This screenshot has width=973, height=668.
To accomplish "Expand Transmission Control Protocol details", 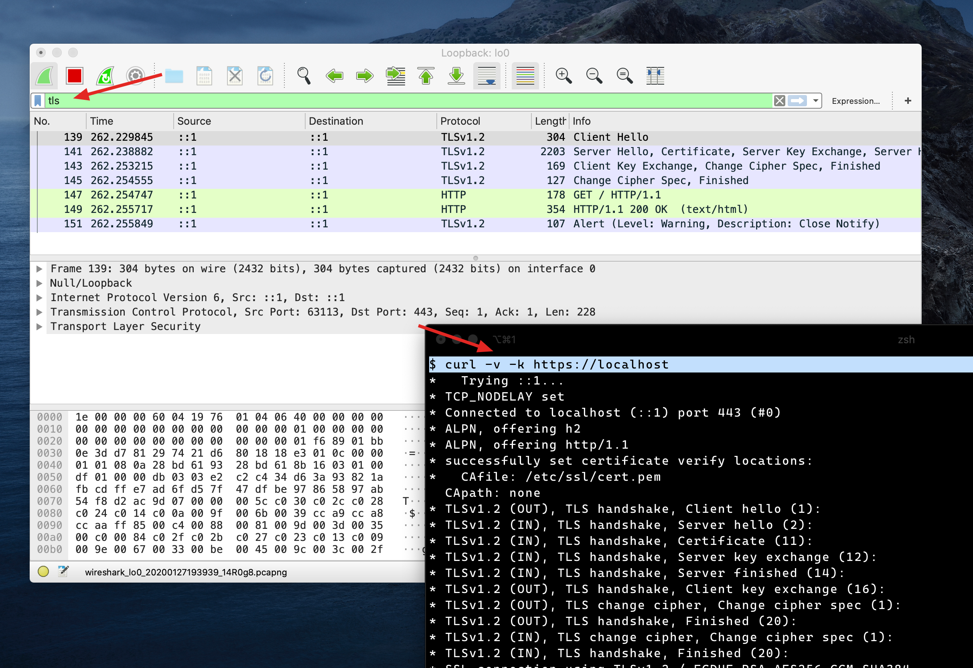I will point(39,312).
